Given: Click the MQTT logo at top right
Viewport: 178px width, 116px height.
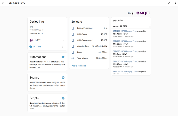Looking at the screenshot, I should click(x=143, y=13).
